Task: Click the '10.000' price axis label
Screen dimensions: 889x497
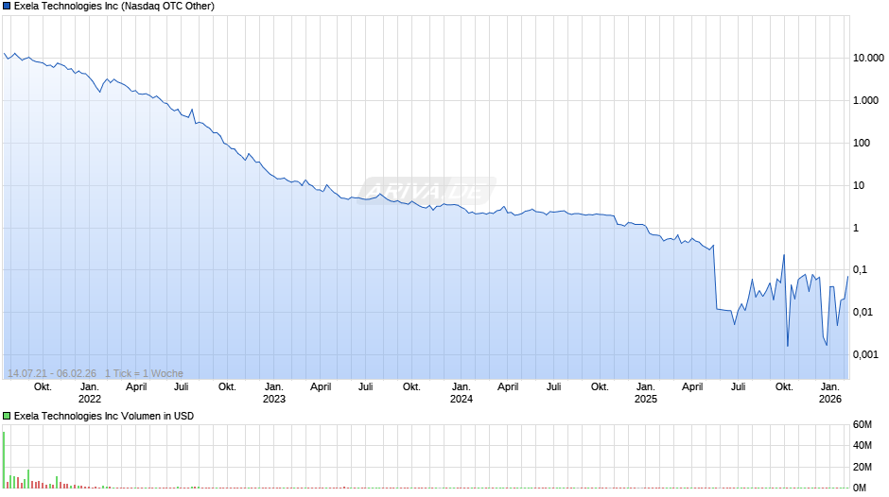Action: click(x=868, y=58)
